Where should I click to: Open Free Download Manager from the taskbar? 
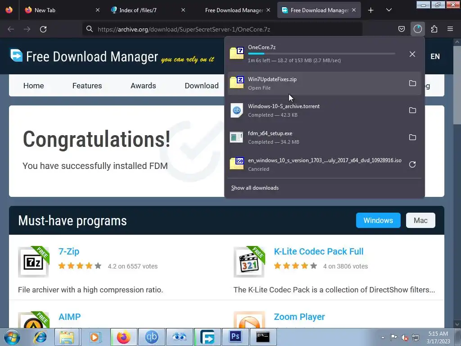207,337
